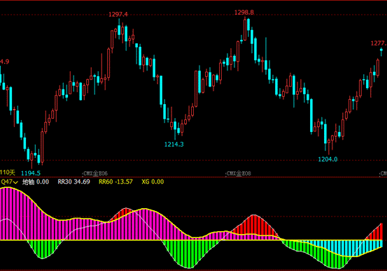Click the yellow zero axis line in indicator
387x271 pixels.
click(191, 240)
